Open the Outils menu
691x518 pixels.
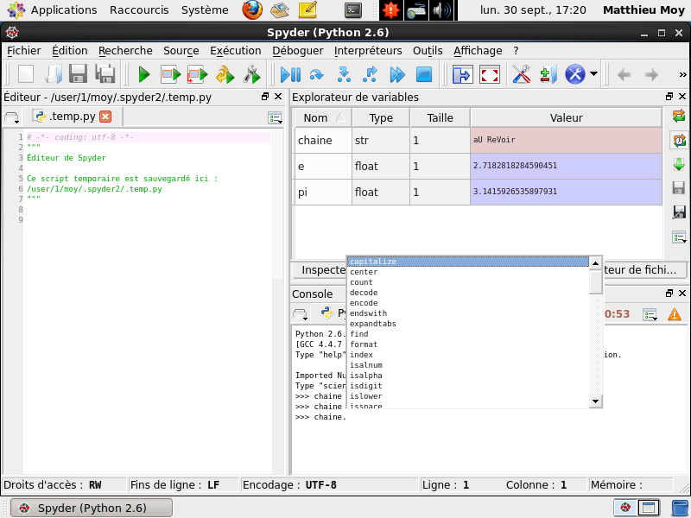click(428, 51)
